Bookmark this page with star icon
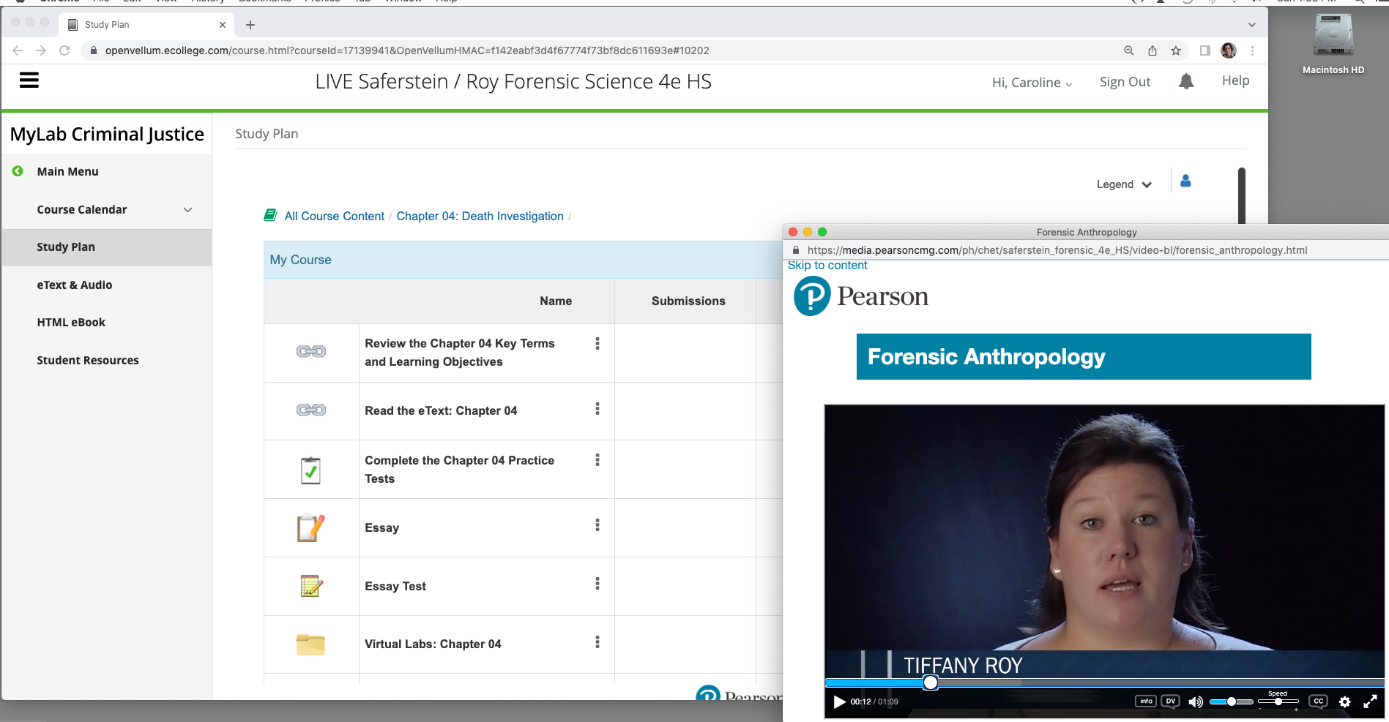The height and width of the screenshot is (722, 1389). [x=1176, y=50]
